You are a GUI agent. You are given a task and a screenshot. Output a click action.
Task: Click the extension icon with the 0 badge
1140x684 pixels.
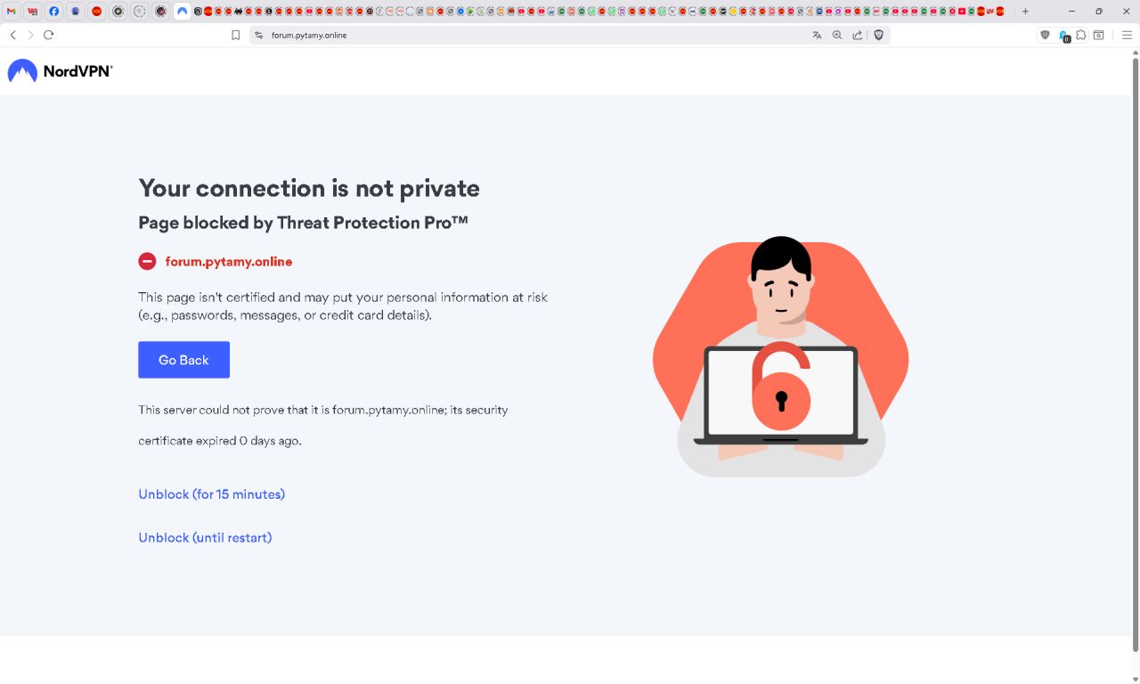(1063, 36)
